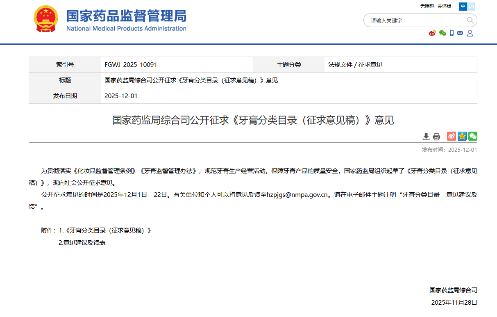Open 无障碍 accessibility mode
The image size is (497, 317).
pyautogui.click(x=427, y=6)
